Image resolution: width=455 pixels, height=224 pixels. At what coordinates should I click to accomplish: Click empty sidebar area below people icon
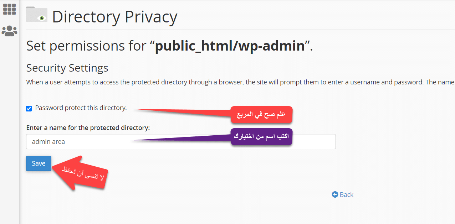[9, 125]
